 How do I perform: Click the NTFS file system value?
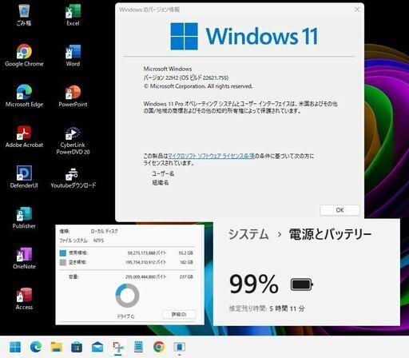[98, 241]
